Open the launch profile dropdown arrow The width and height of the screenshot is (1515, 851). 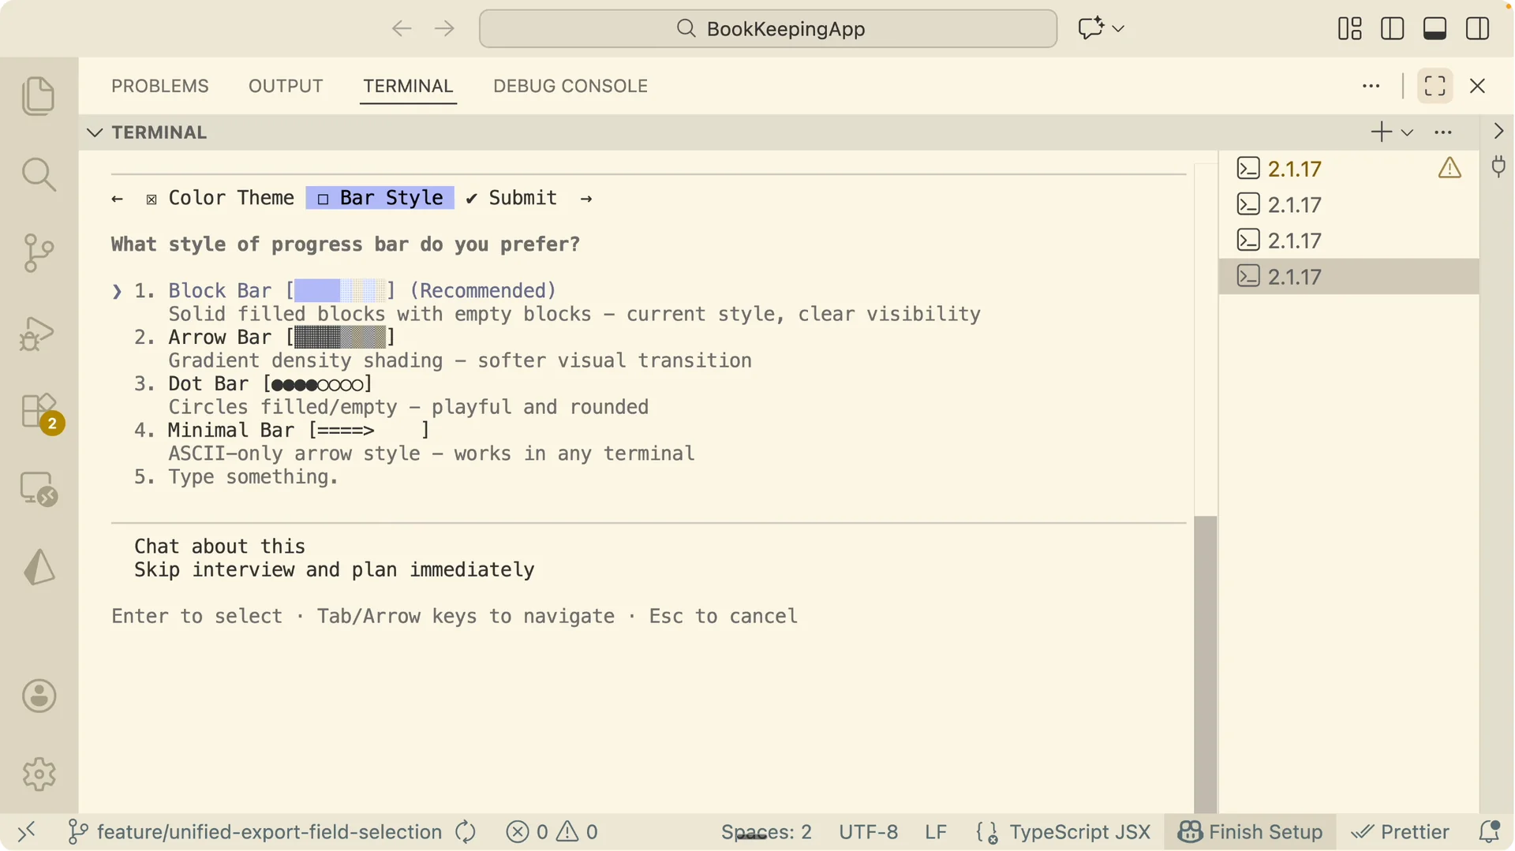(1407, 133)
